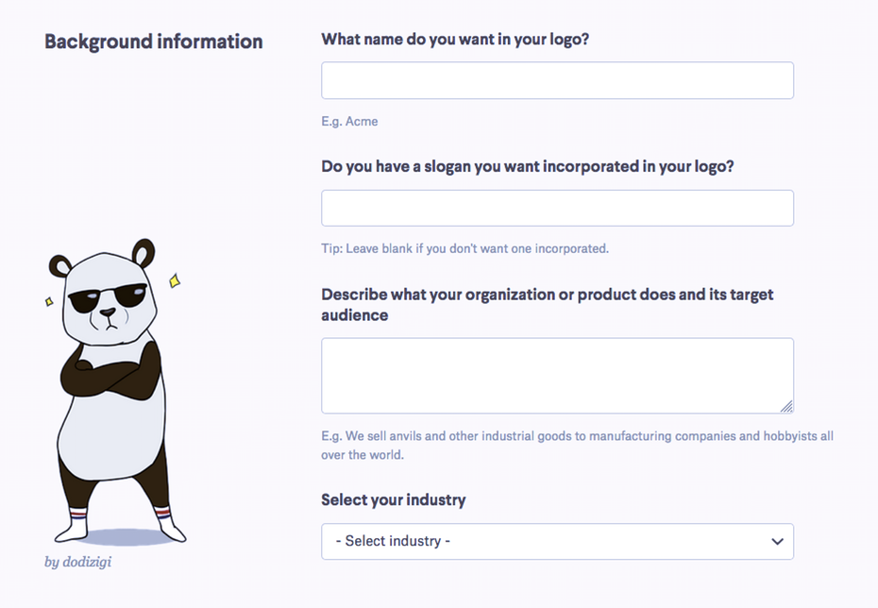Image resolution: width=878 pixels, height=608 pixels.
Task: Click the slogan question label
Action: coord(528,167)
